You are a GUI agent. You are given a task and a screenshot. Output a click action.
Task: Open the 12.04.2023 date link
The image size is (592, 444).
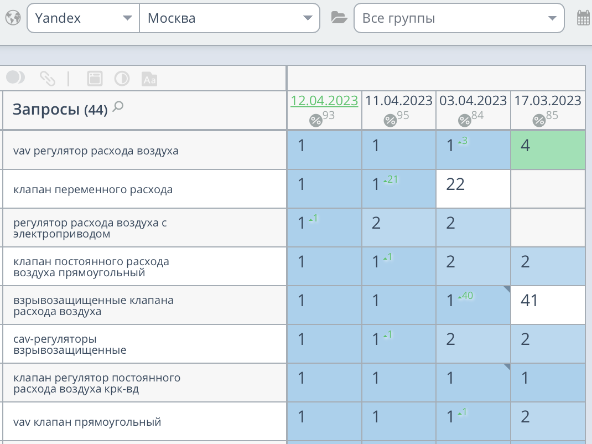tap(324, 101)
